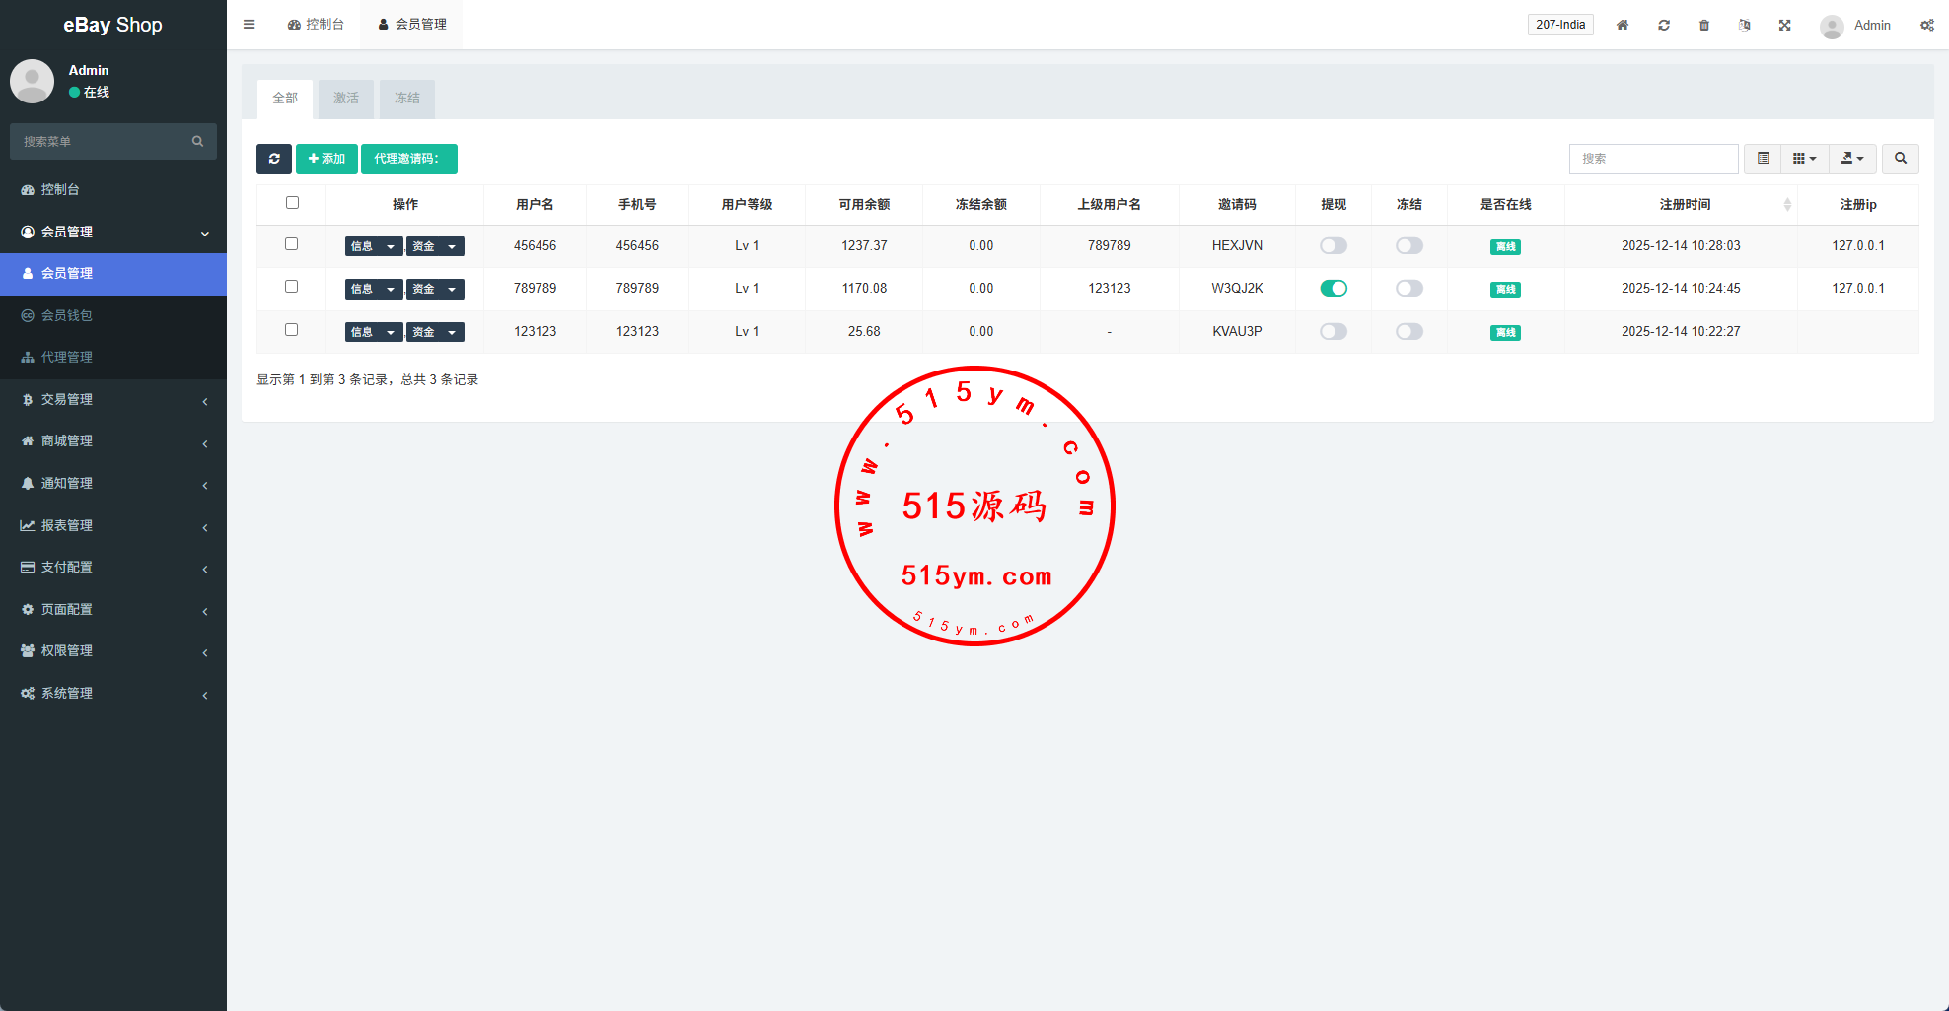Click the table refresh button
1949x1011 pixels.
274,159
